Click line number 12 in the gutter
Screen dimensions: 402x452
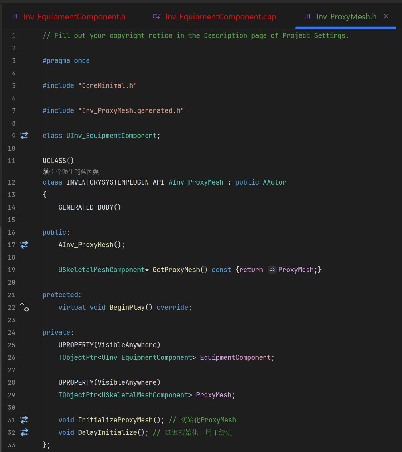(x=11, y=182)
